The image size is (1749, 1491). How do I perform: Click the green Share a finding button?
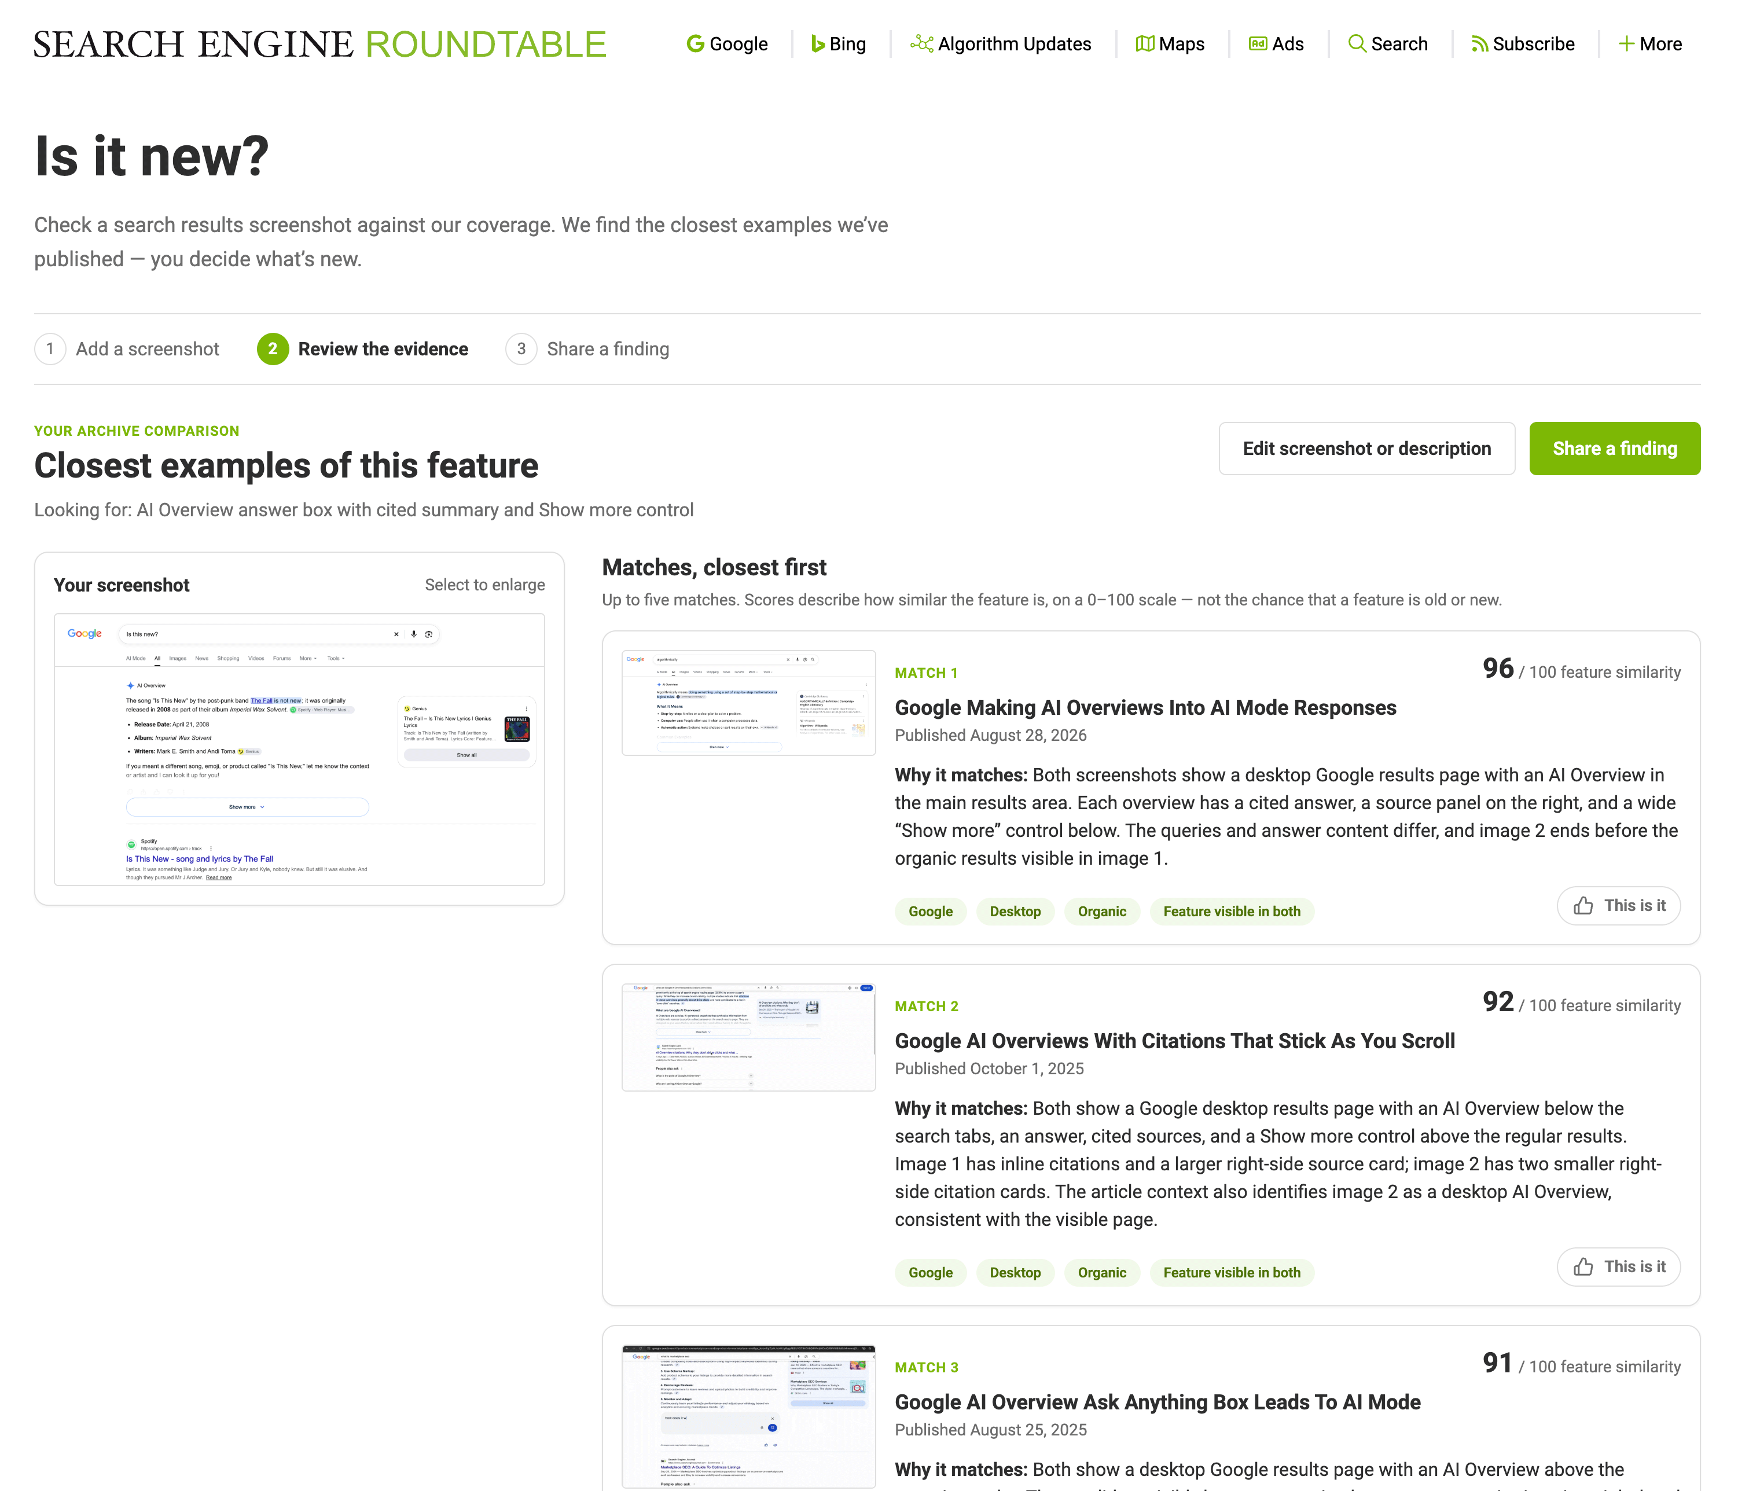[x=1614, y=449]
